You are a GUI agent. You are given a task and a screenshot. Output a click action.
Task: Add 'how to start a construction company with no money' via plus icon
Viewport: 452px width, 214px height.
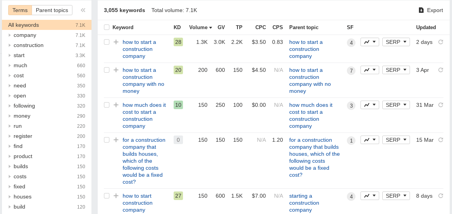[x=116, y=70]
